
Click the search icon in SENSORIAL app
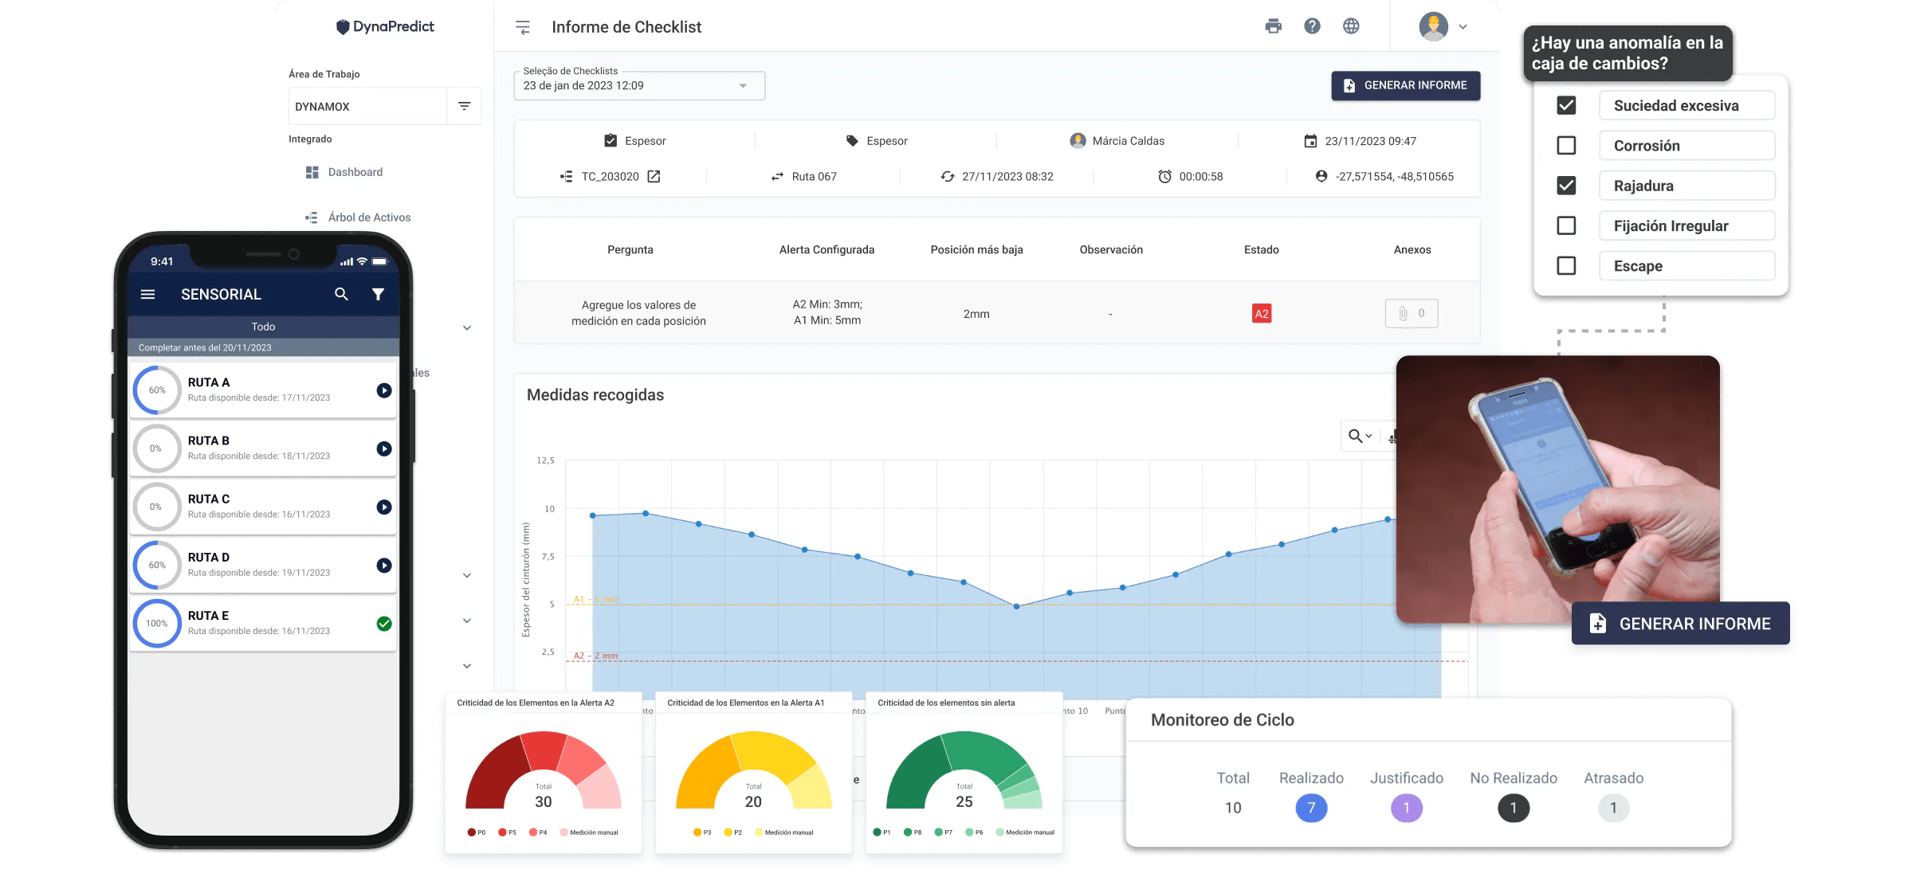[x=341, y=294]
